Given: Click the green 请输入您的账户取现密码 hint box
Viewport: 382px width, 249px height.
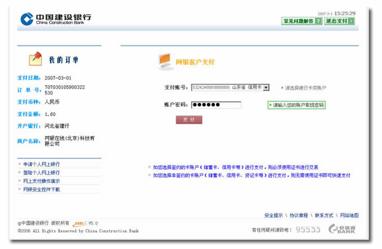Looking at the screenshot, I should (x=297, y=105).
